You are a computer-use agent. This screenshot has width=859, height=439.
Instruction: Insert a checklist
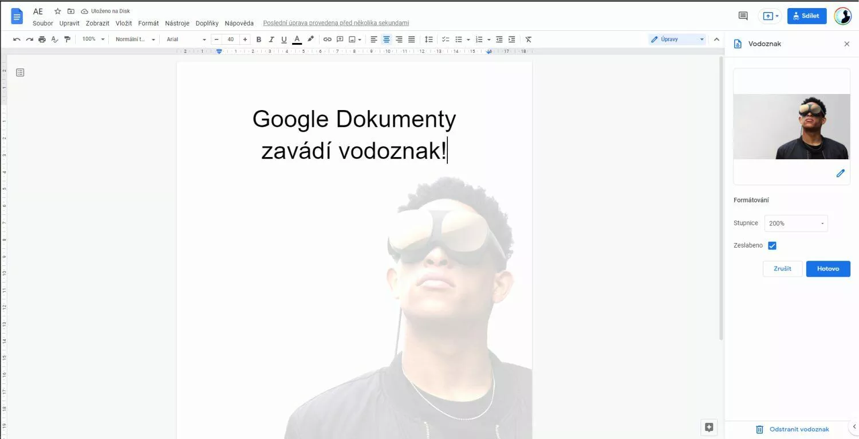[446, 40]
